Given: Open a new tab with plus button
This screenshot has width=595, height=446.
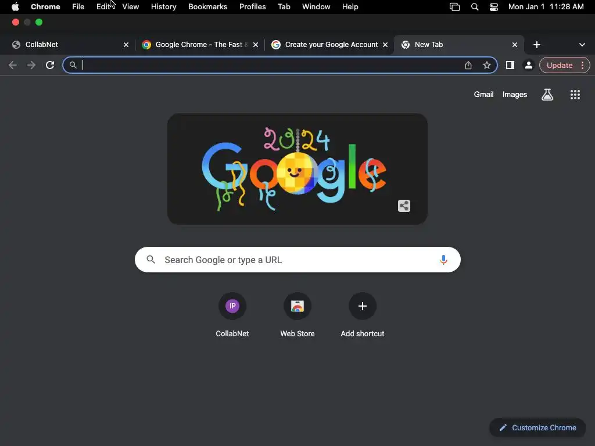Looking at the screenshot, I should point(536,45).
